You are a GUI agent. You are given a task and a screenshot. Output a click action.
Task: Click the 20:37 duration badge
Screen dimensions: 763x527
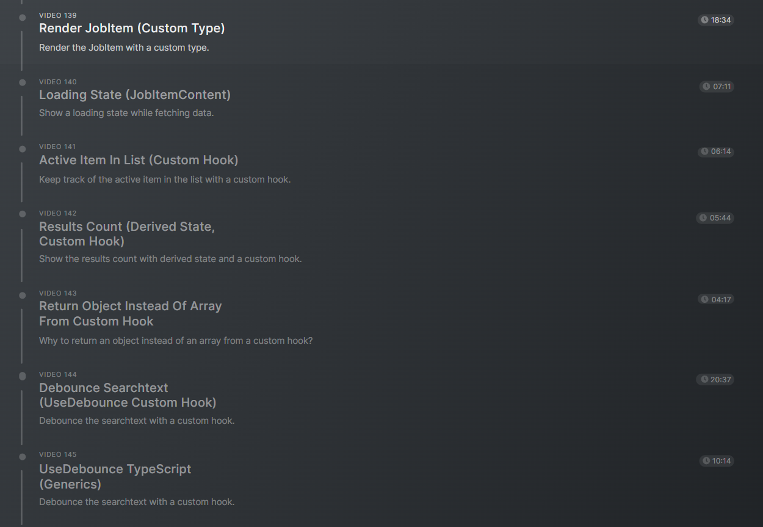715,380
